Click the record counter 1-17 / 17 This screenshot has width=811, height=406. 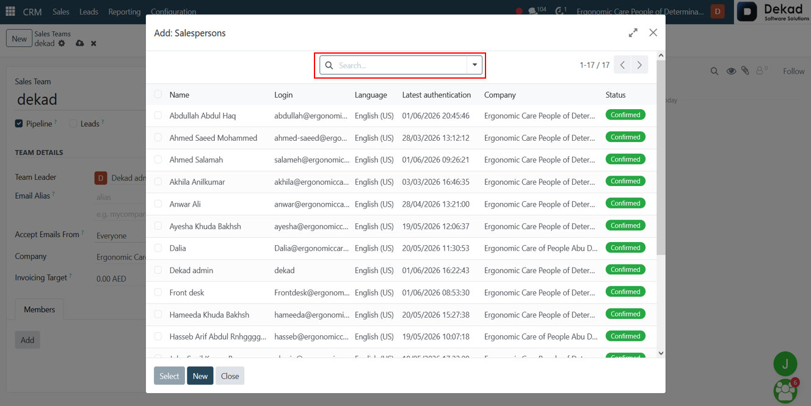coord(594,65)
